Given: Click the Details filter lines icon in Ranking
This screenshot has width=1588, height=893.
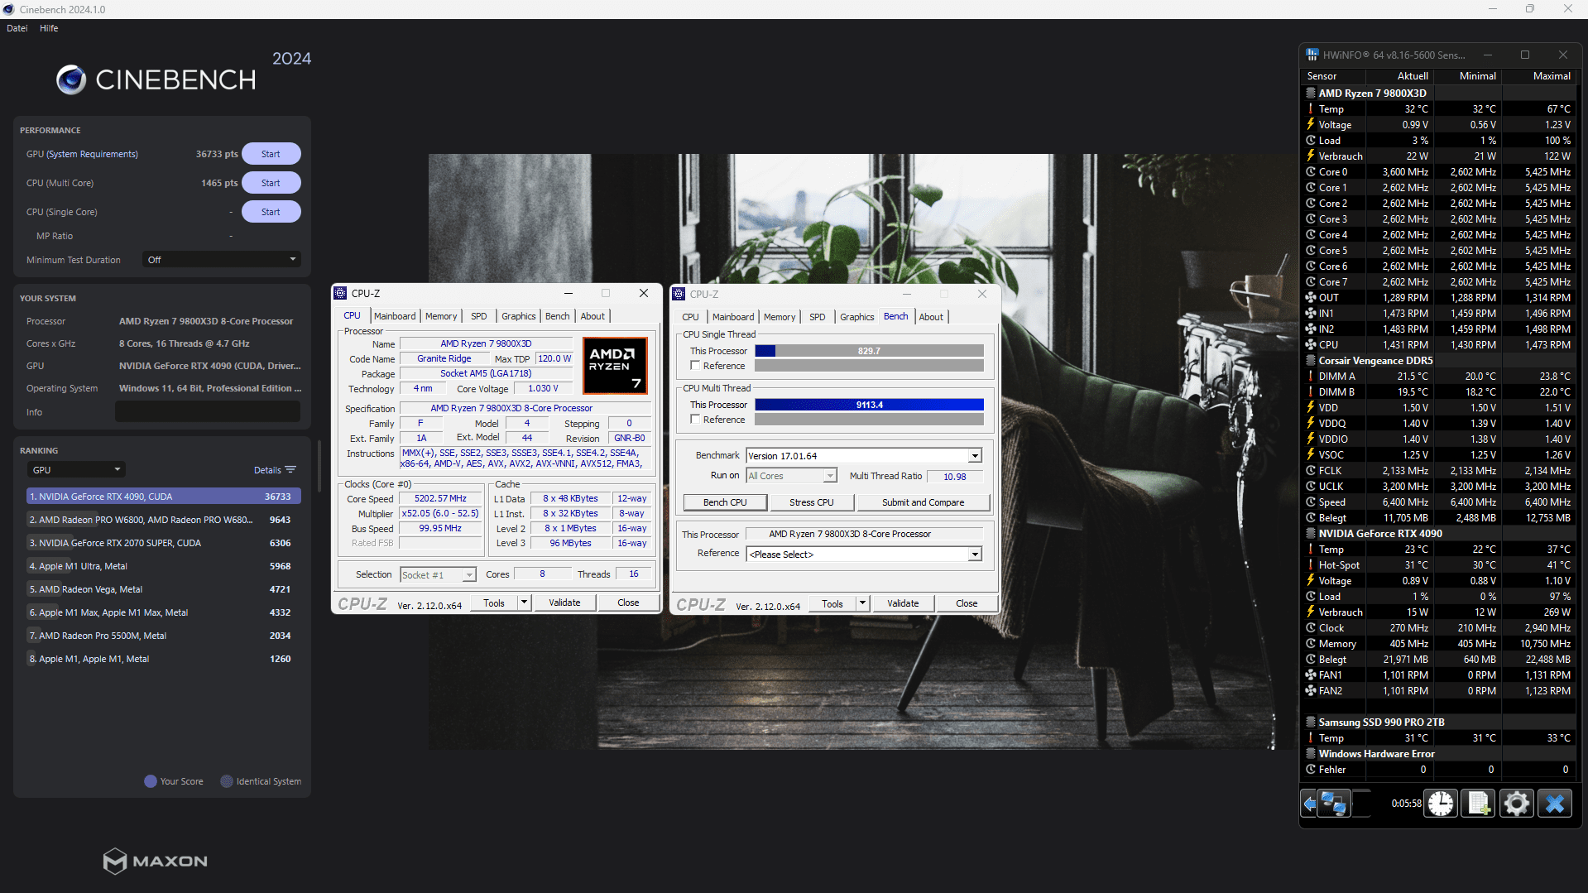Looking at the screenshot, I should (x=290, y=469).
